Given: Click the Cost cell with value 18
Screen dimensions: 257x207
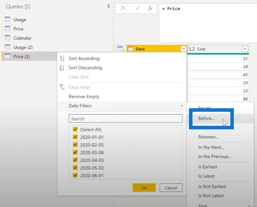Looking at the screenshot, I should coord(218,66).
